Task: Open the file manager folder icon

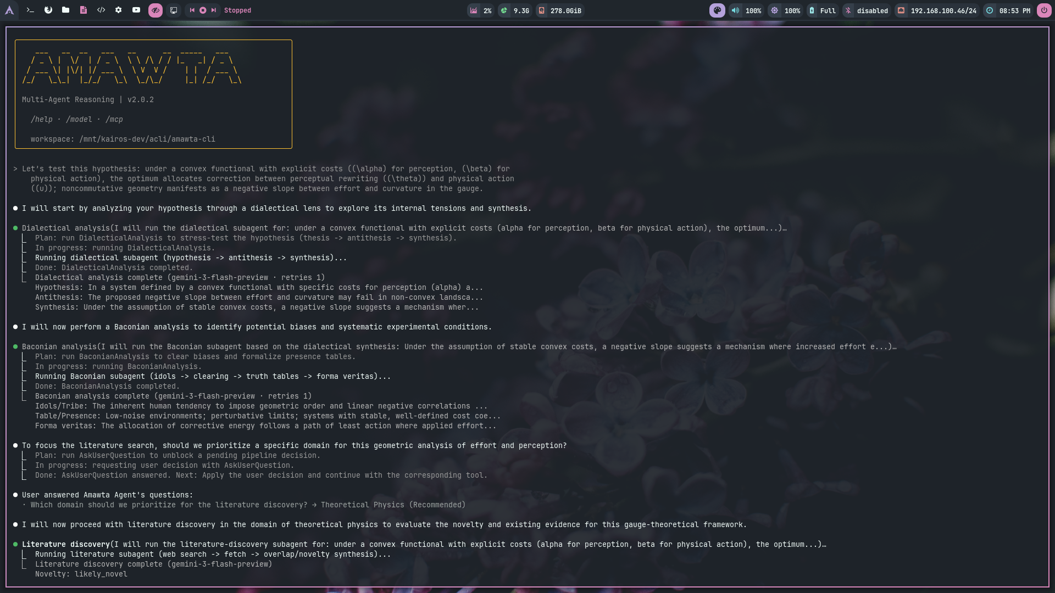Action: pyautogui.click(x=66, y=10)
